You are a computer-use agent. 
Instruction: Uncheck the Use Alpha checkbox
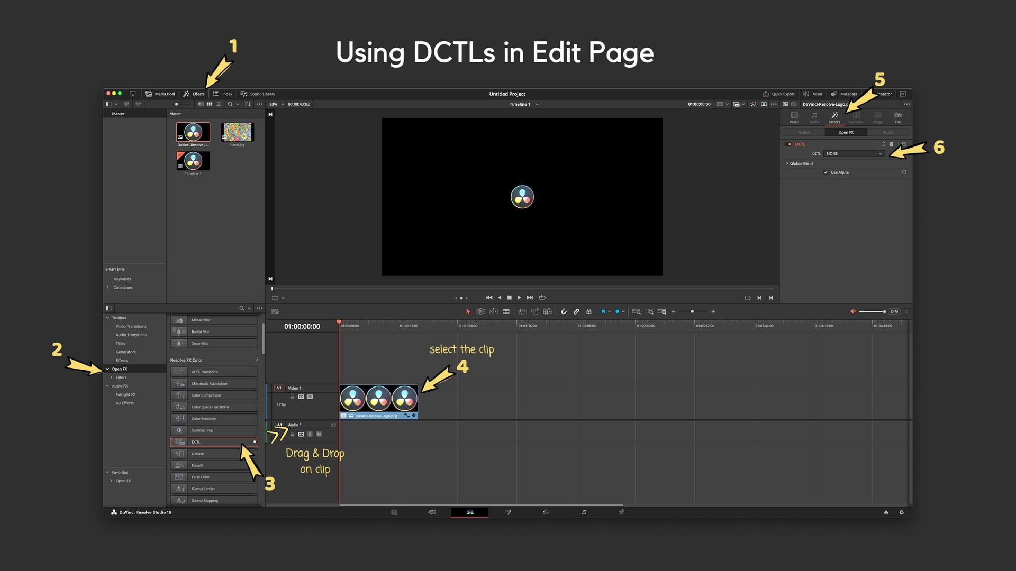[825, 172]
